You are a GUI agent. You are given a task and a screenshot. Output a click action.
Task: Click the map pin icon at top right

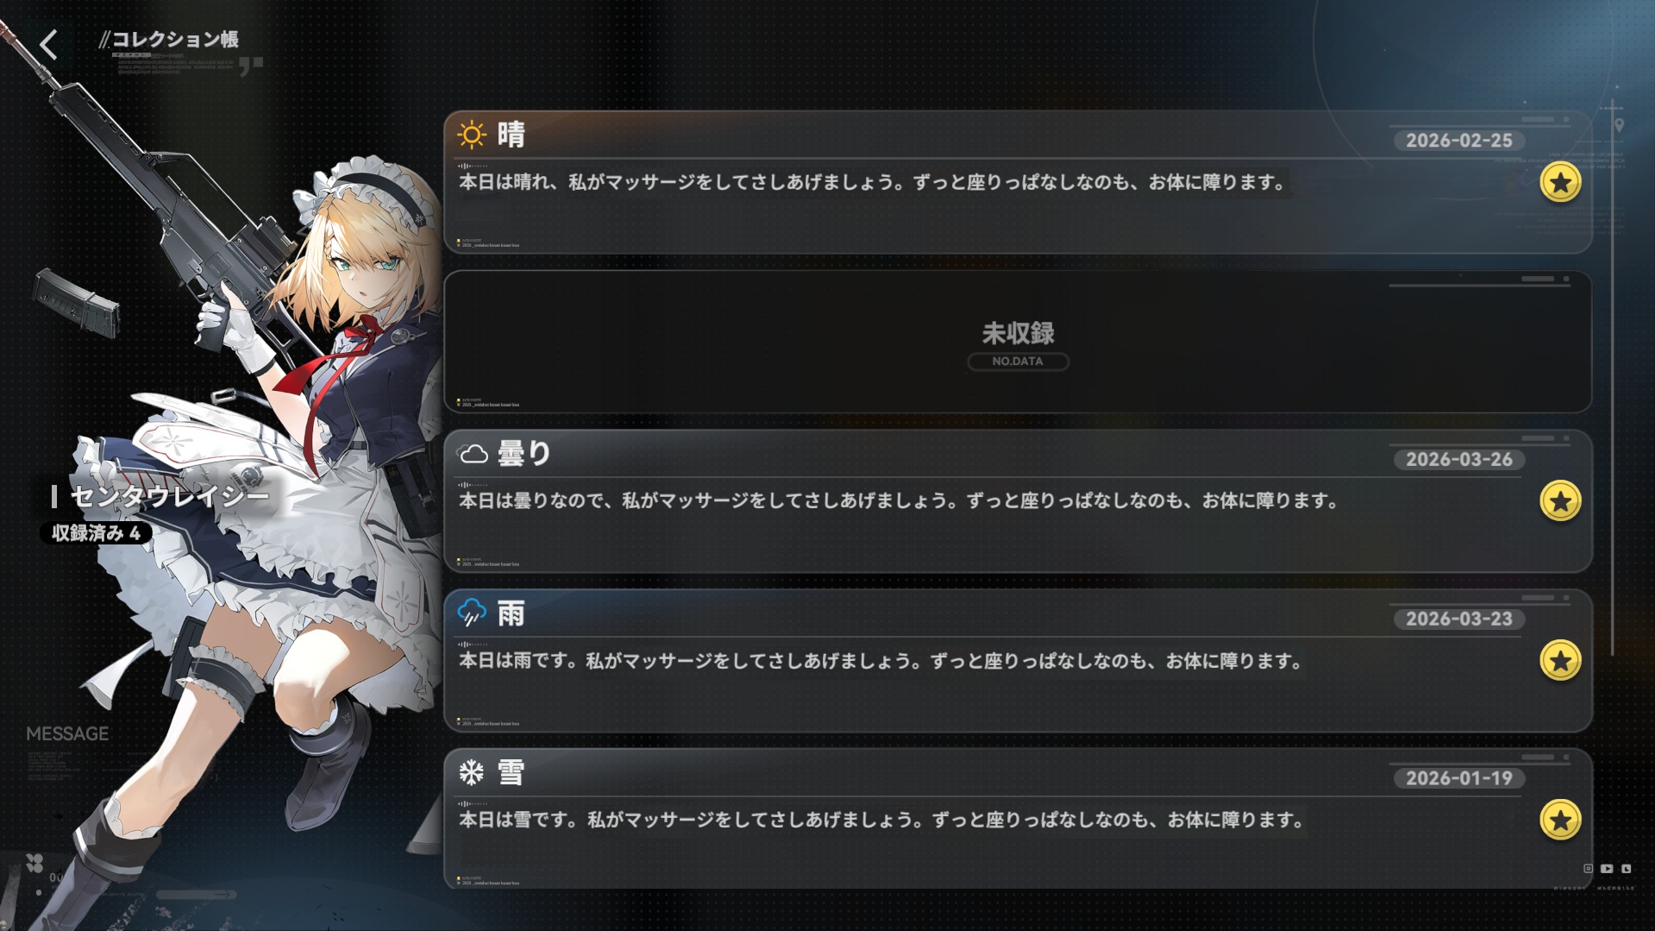click(x=1620, y=126)
